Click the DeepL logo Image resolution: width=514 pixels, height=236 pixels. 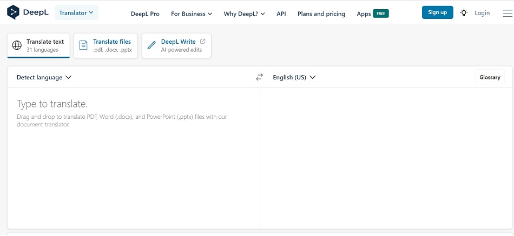pos(28,12)
